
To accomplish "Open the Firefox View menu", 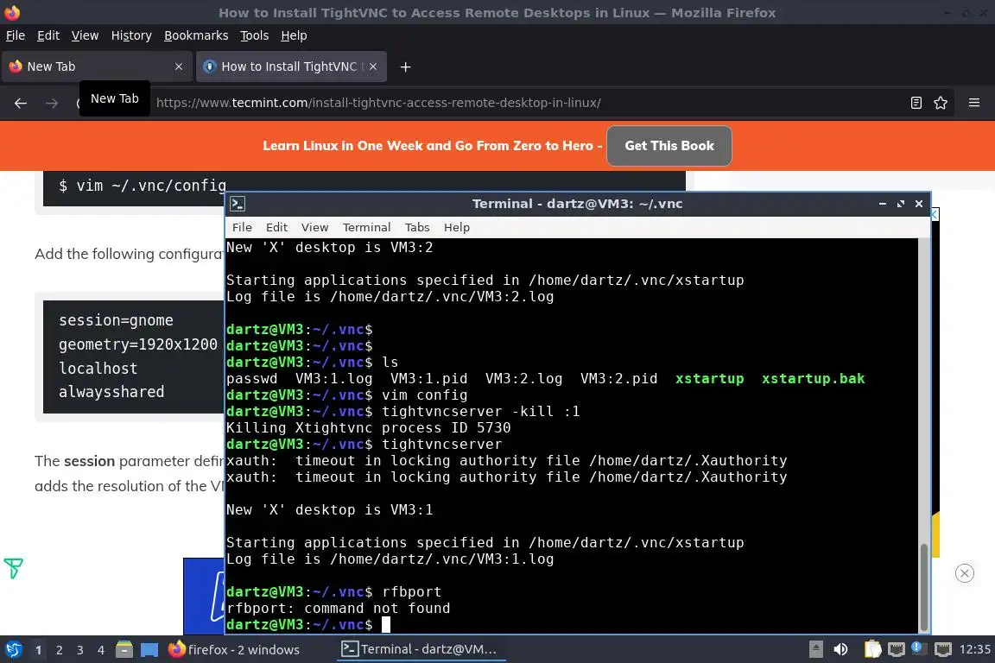I will [x=85, y=35].
